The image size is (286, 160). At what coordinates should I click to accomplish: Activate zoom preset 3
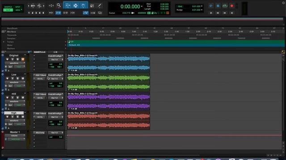coord(36,13)
